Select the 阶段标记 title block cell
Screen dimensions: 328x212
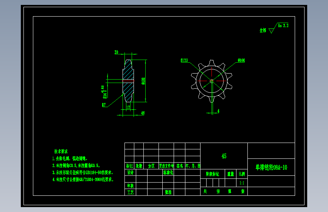click(x=213, y=174)
